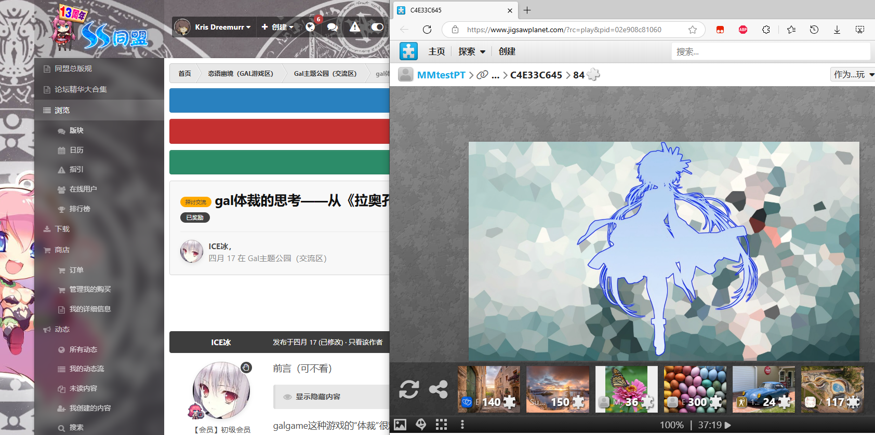Open MMtestPT user link
Screen dimensions: 875x435
(441, 75)
